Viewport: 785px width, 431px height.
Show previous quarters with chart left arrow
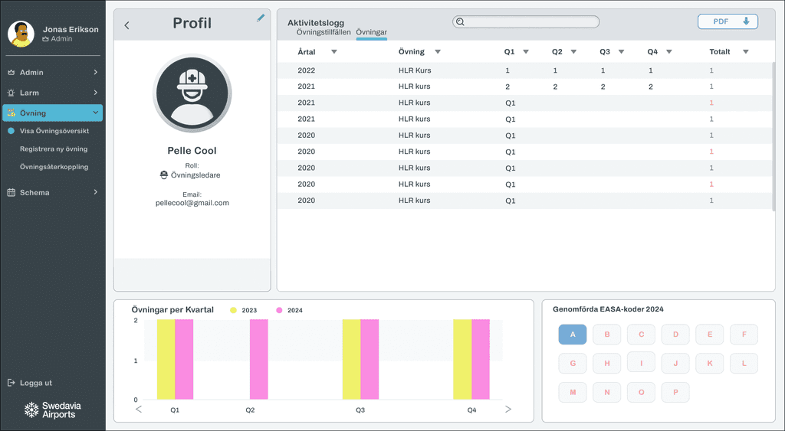pyautogui.click(x=139, y=409)
